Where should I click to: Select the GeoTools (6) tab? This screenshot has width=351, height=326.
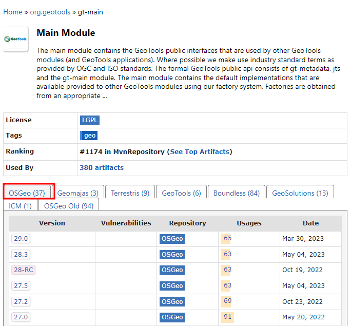point(181,193)
